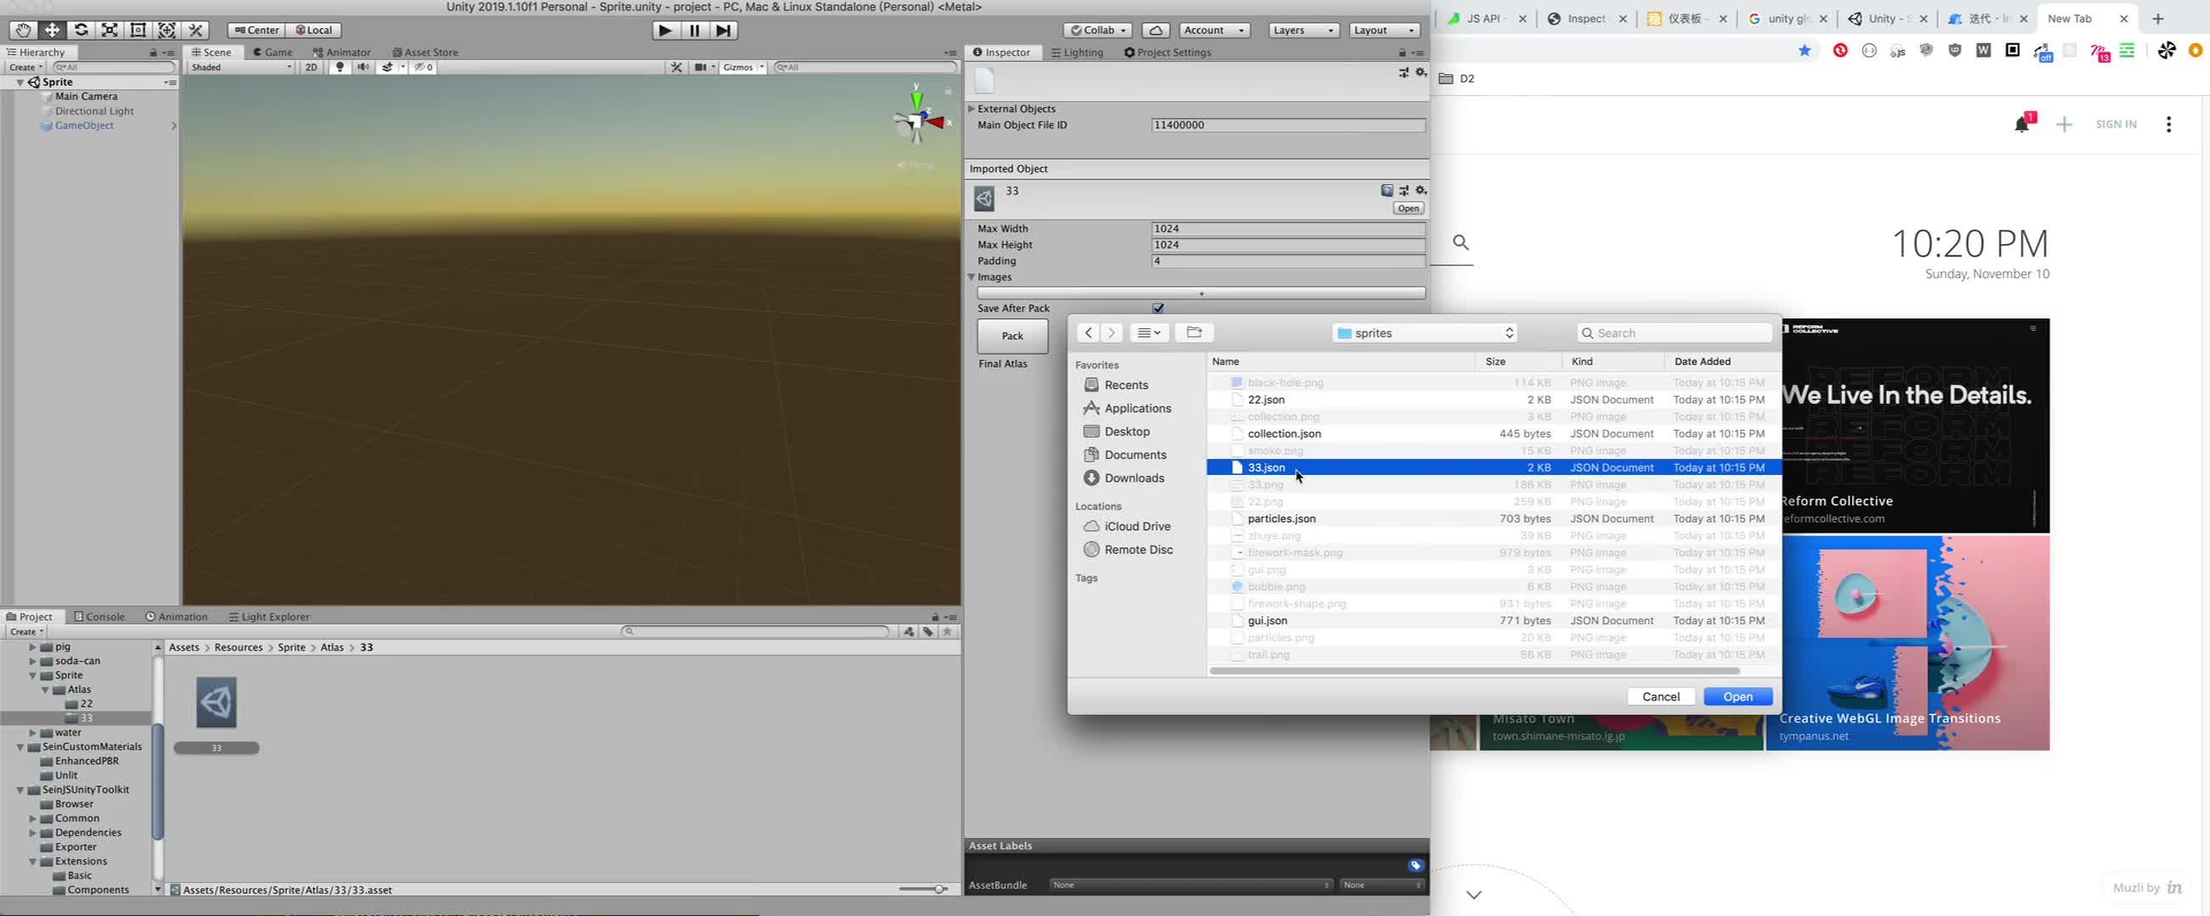This screenshot has height=916, width=2210.
Task: Select GameObject in Hierarchy
Action: coord(84,126)
